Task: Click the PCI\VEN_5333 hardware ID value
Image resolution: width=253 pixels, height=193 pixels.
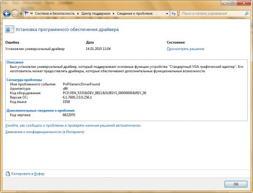Action: [104, 93]
